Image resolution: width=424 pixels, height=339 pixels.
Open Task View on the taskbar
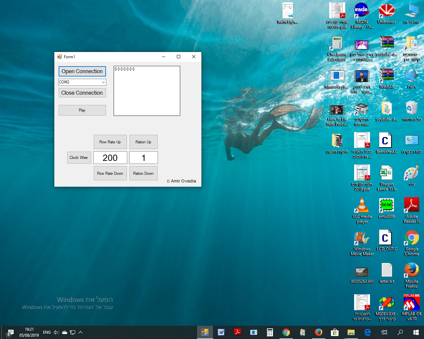point(384,332)
